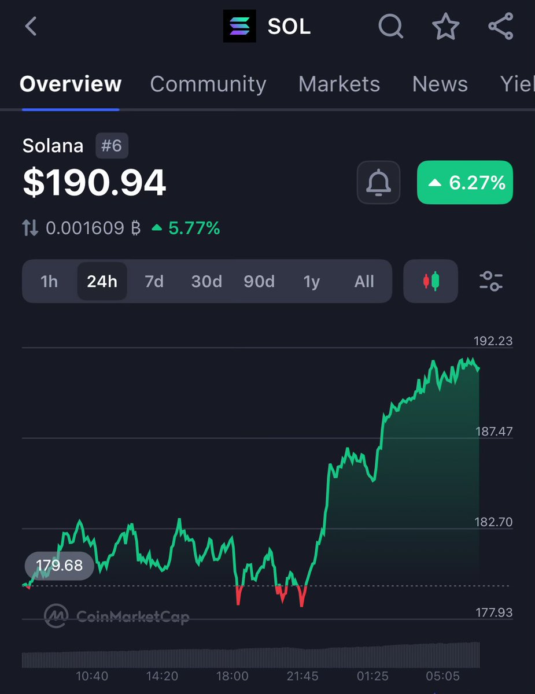
Task: Tap the volume bars below chart
Action: click(251, 655)
